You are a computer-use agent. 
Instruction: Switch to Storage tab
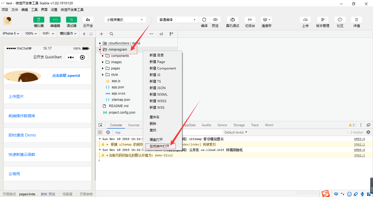tap(239, 125)
